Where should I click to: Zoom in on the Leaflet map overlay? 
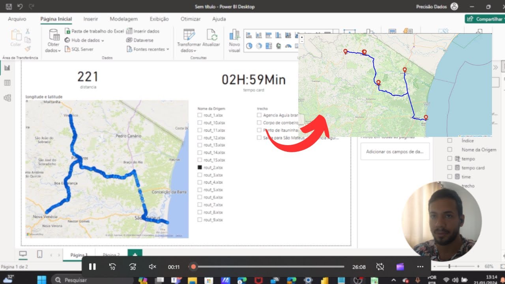point(302,37)
